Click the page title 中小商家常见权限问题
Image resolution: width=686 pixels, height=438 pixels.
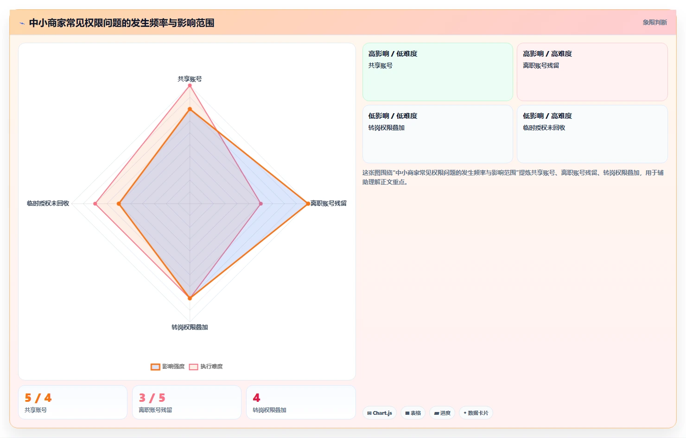tap(121, 23)
